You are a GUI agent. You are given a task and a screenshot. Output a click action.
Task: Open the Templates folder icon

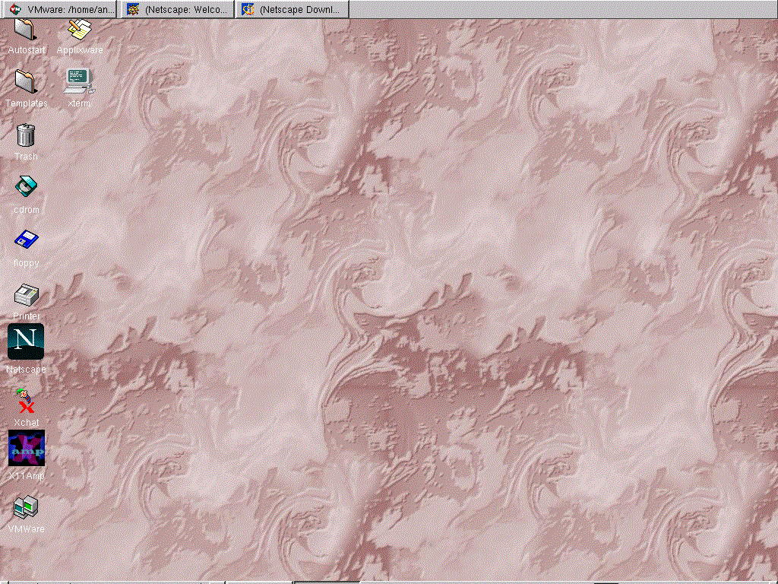click(x=25, y=81)
